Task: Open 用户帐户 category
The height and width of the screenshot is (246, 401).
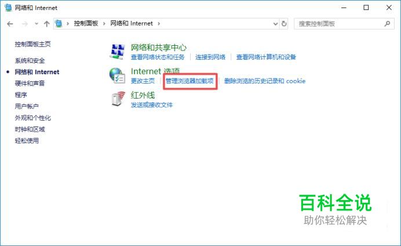Action: 27,106
